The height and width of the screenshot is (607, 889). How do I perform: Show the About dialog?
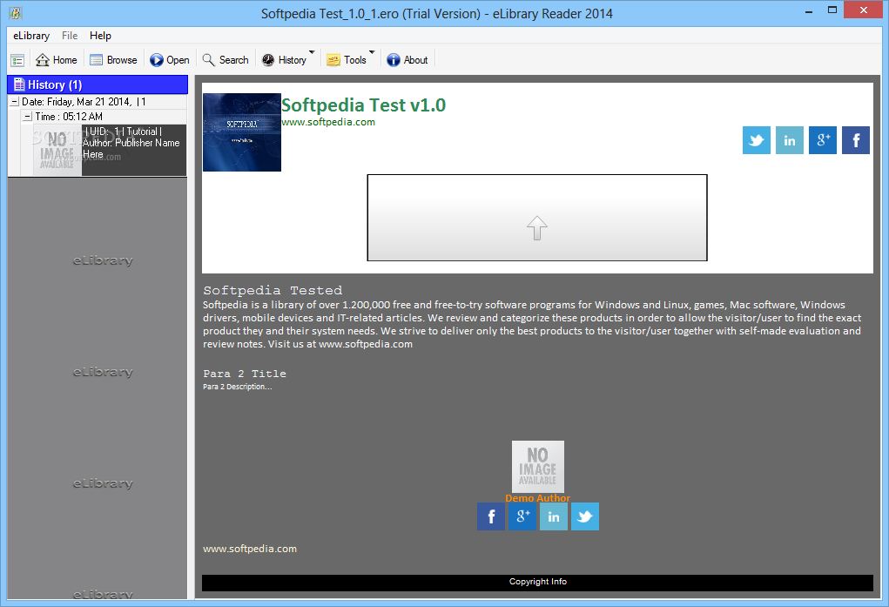pos(407,60)
